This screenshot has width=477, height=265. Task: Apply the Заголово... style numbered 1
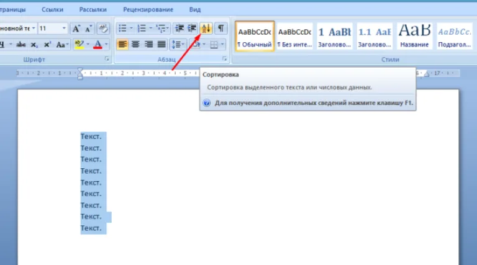334,36
